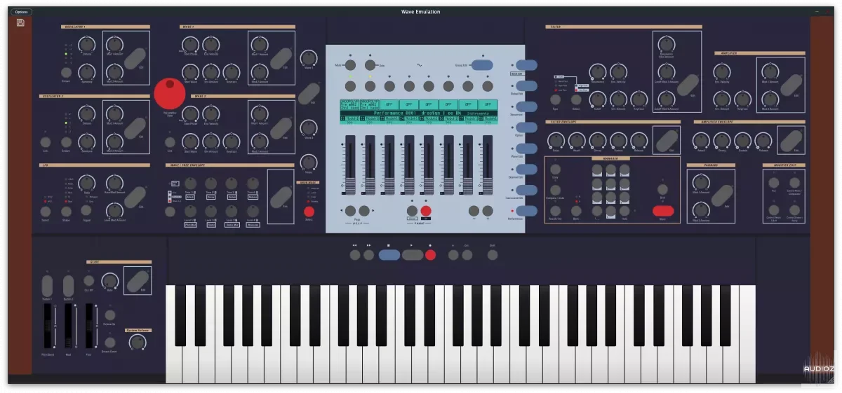
Task: Click the Glide Rate knob
Action: (x=109, y=281)
